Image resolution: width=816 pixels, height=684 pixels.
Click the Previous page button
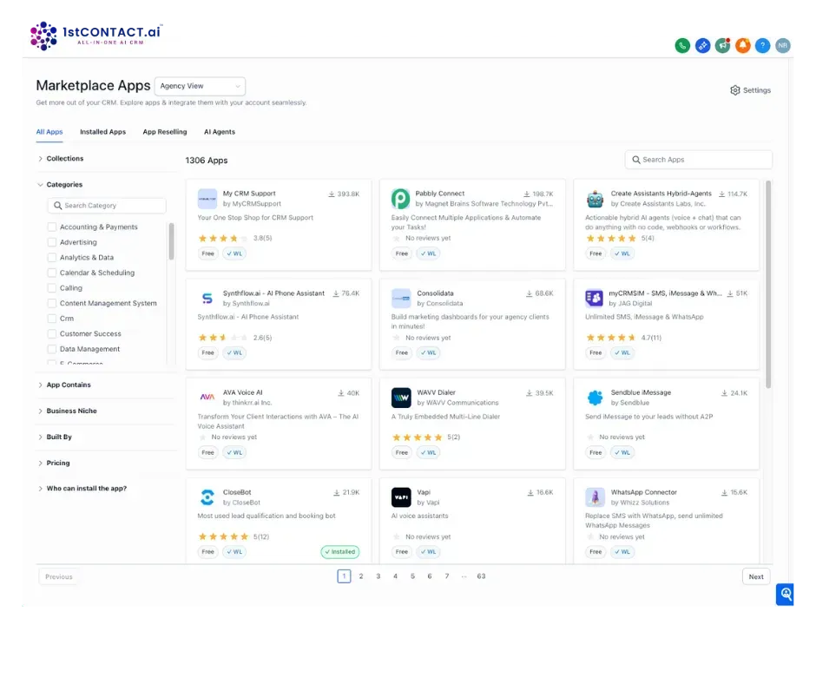pyautogui.click(x=59, y=576)
